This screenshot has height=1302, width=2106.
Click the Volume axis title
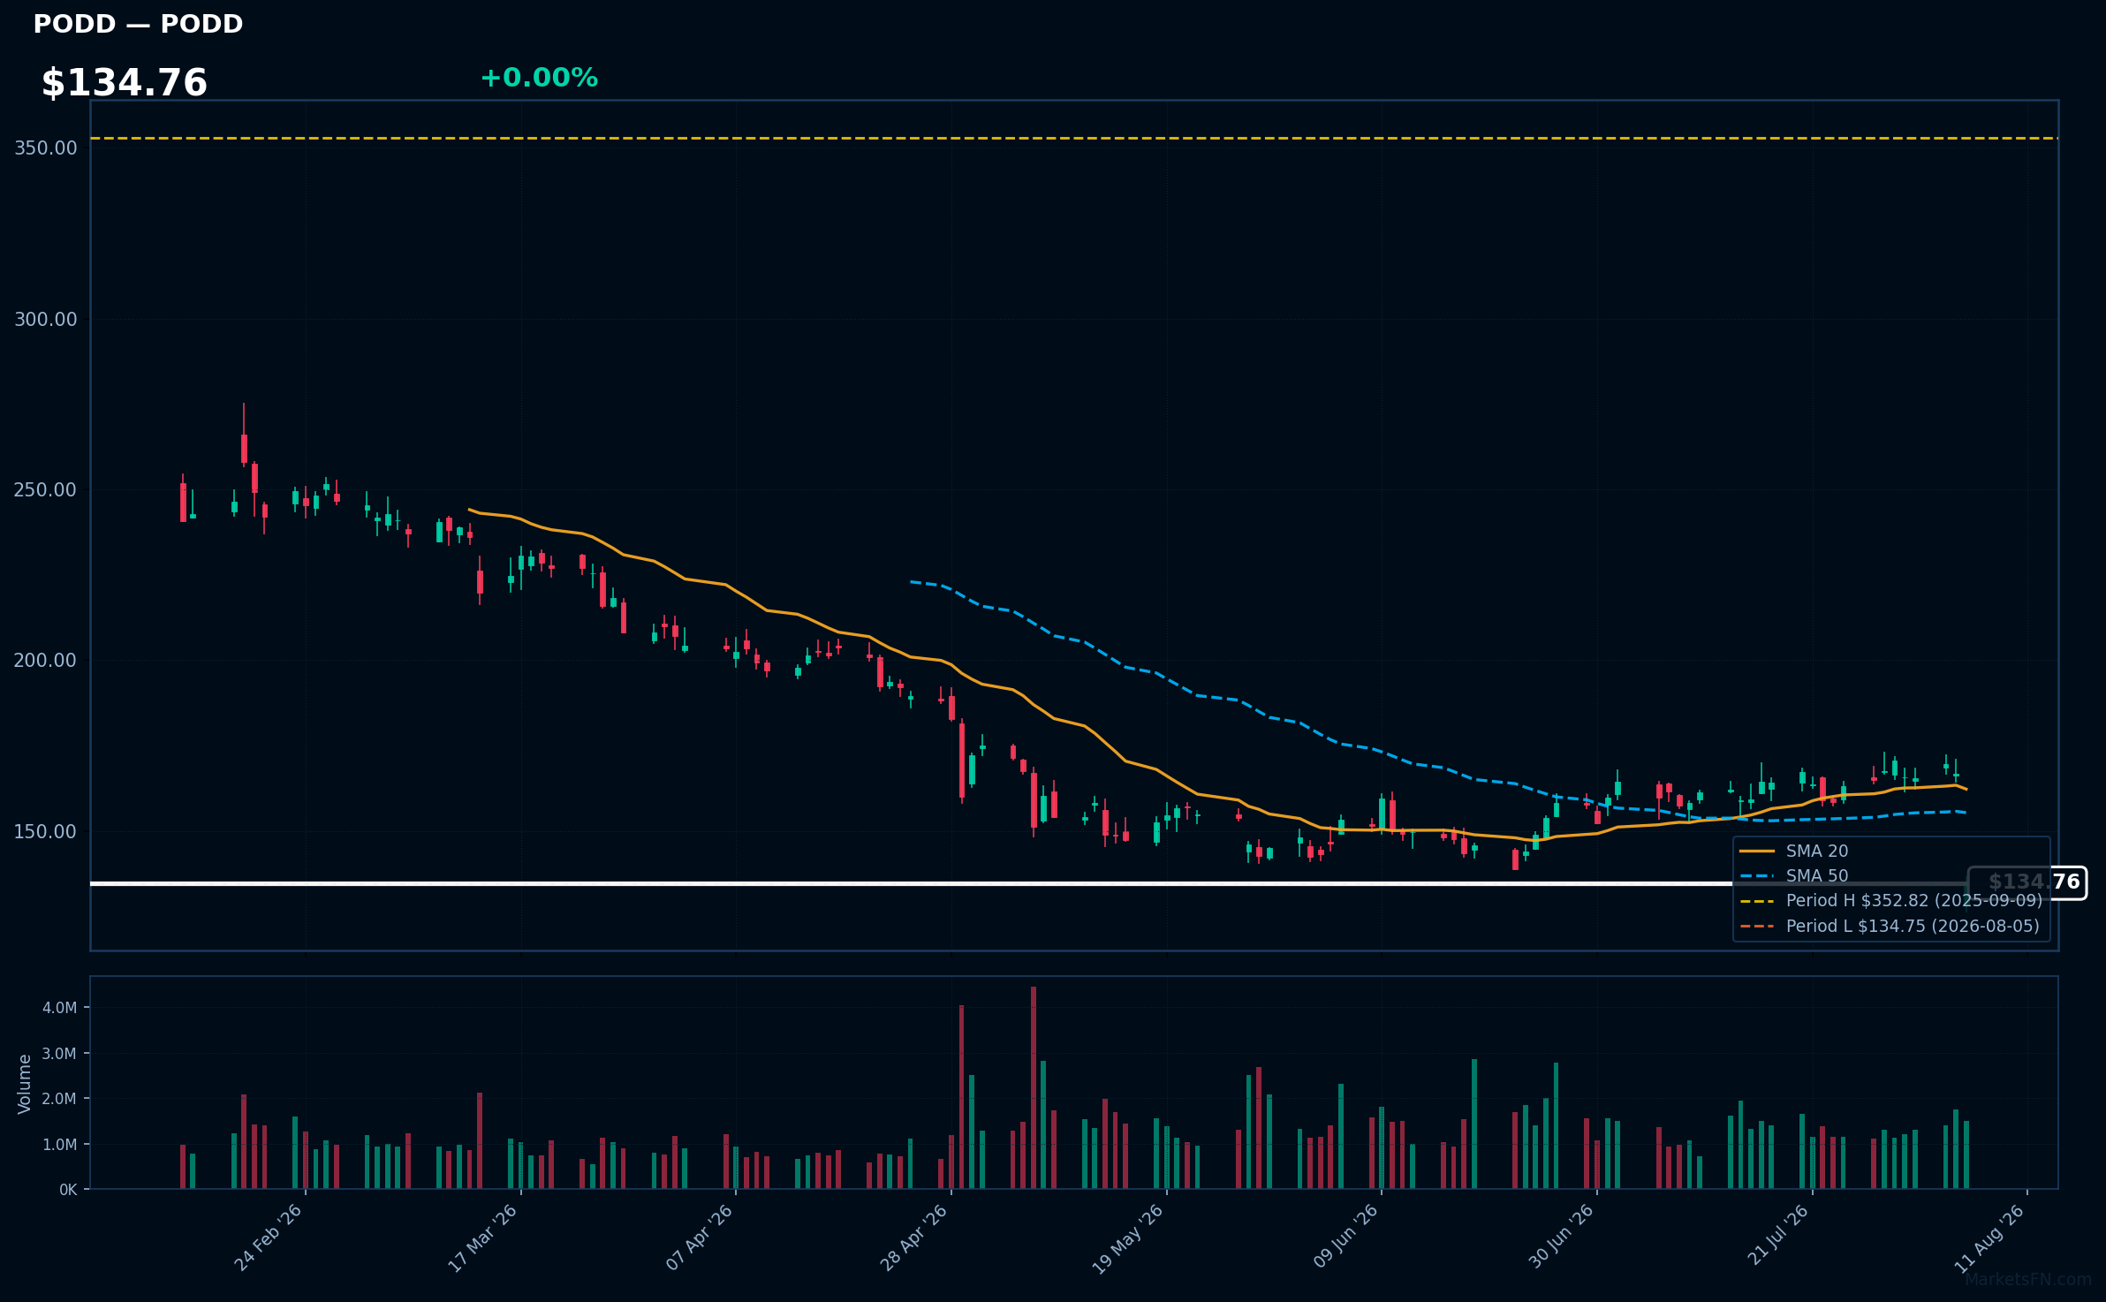[x=25, y=1084]
